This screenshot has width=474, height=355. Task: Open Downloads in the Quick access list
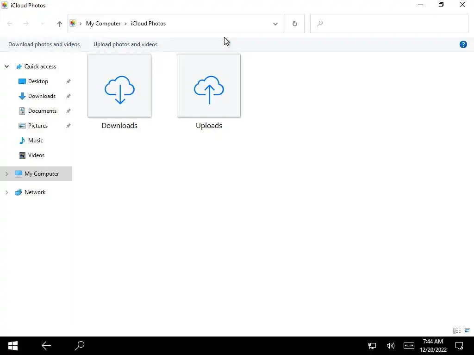(42, 96)
